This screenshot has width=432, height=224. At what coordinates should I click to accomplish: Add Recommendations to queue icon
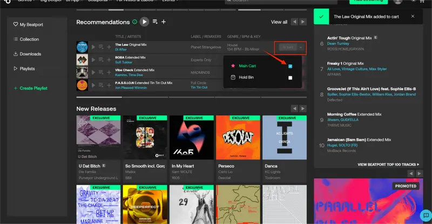coord(155,22)
